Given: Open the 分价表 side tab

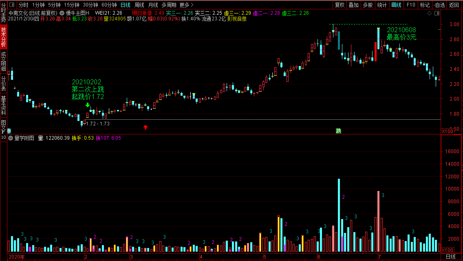Looking at the screenshot, I should tap(4, 83).
